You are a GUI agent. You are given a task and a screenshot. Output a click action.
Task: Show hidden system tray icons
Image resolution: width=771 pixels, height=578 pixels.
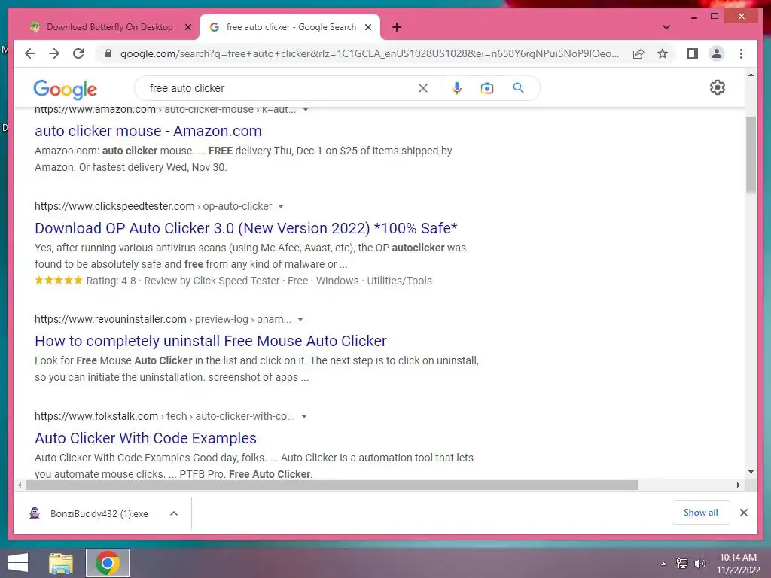pos(663,564)
